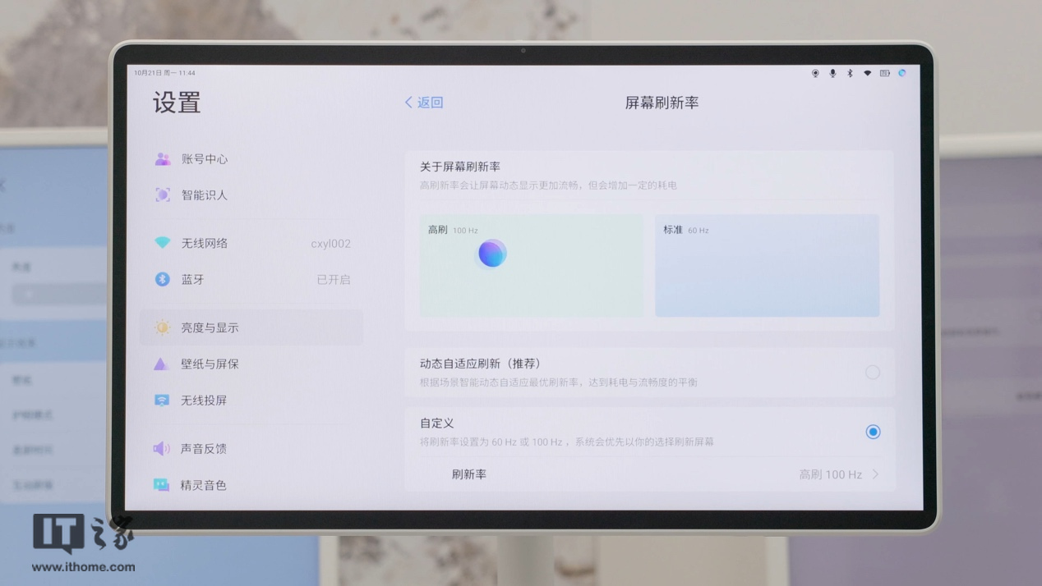This screenshot has width=1042, height=586.
Task: Tap the 蓝牙 Bluetooth icon in sidebar
Action: tap(163, 280)
